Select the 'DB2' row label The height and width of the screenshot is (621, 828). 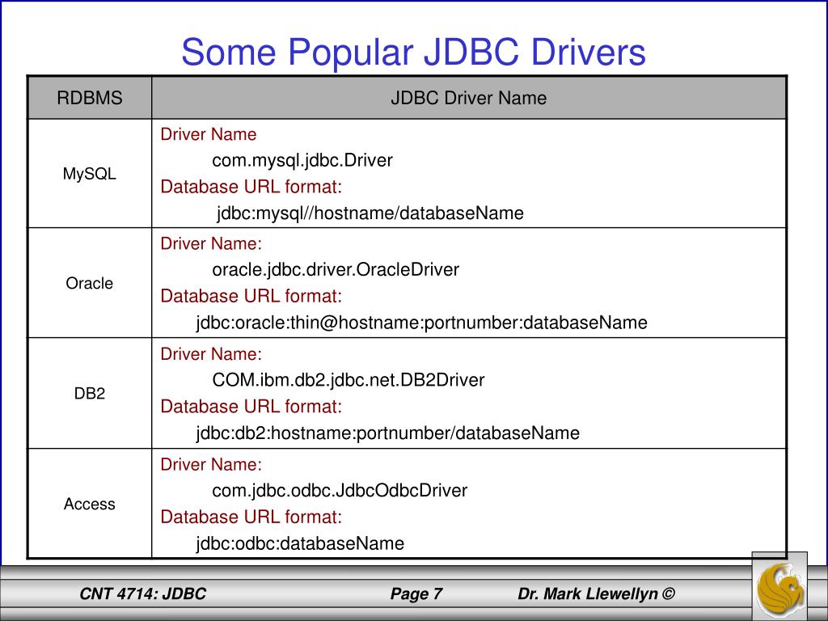pyautogui.click(x=89, y=394)
